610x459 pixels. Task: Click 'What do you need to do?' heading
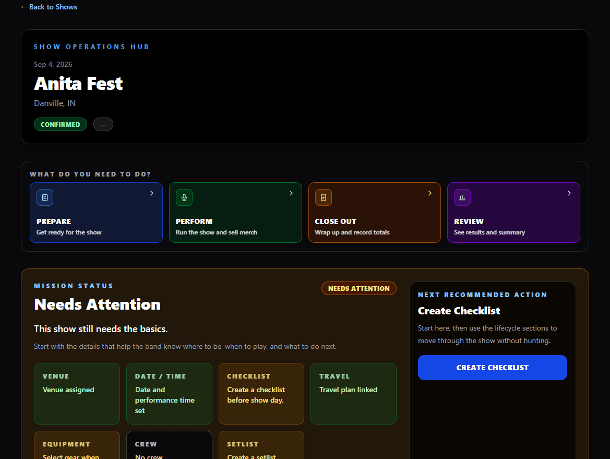[90, 174]
